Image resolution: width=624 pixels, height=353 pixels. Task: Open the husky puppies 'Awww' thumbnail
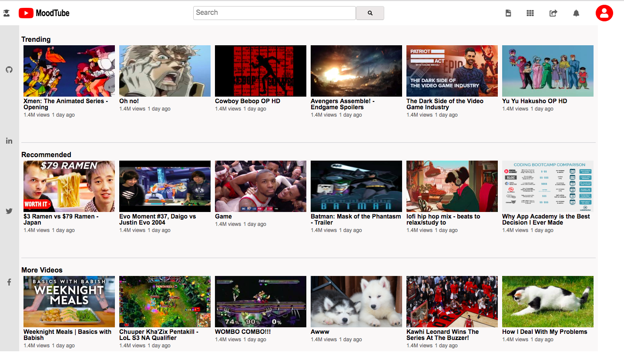(356, 302)
